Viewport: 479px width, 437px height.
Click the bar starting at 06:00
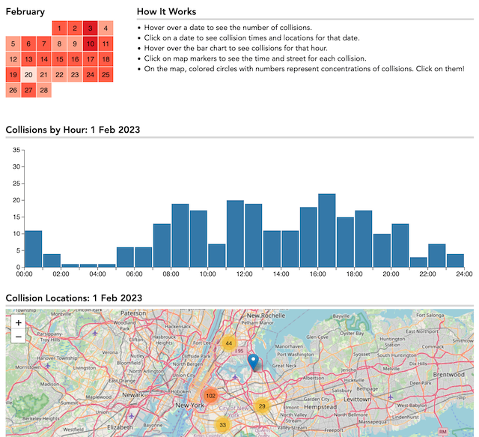[x=144, y=257]
